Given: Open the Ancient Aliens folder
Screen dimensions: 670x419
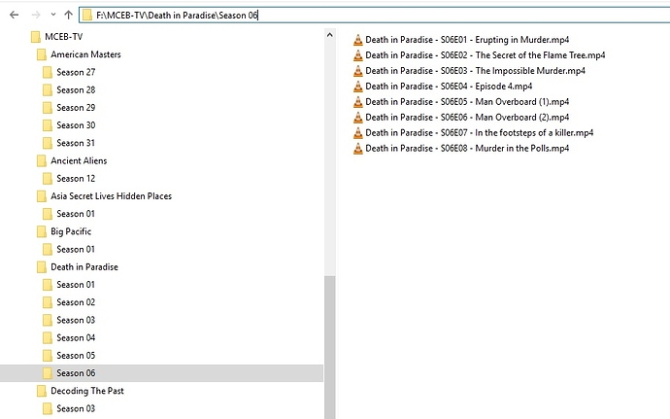Looking at the screenshot, I should pos(79,160).
